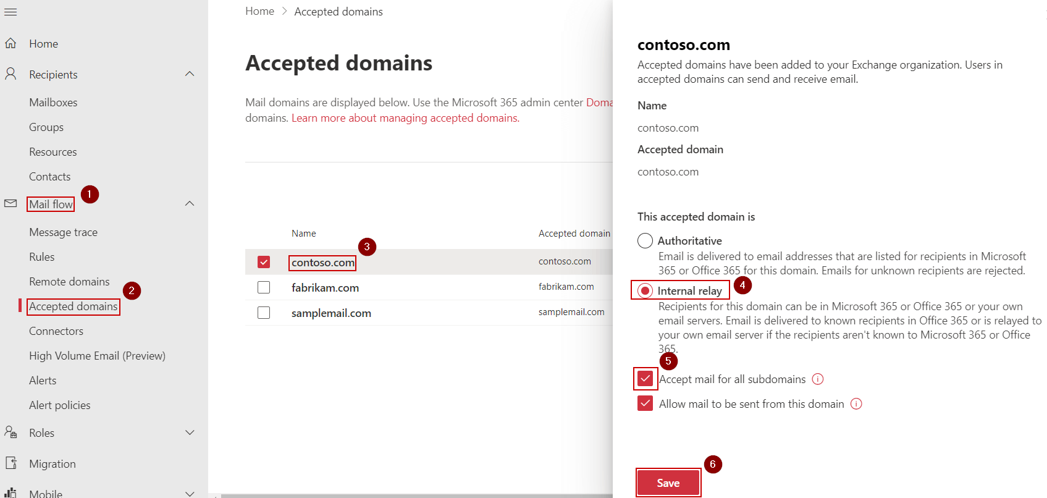This screenshot has height=498, width=1047.
Task: Select Accepted domains in sidebar
Action: pos(74,306)
